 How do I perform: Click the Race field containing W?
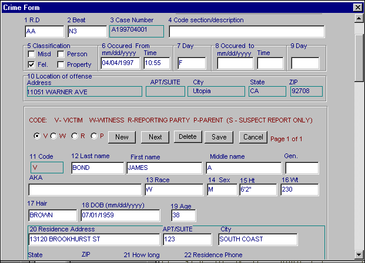(174, 190)
